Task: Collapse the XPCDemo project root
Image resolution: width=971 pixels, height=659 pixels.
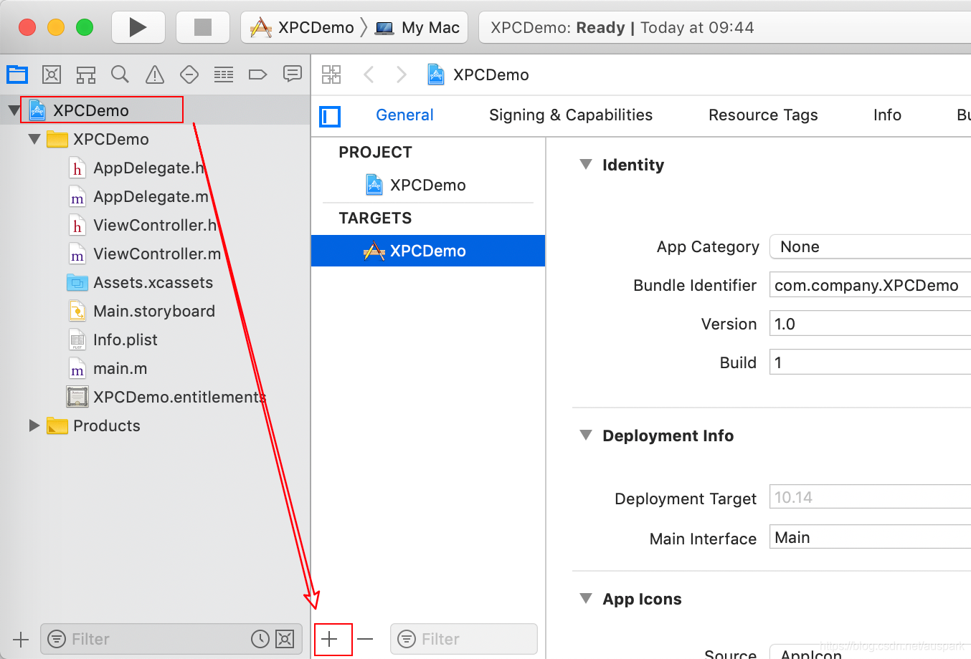Action: 14,110
